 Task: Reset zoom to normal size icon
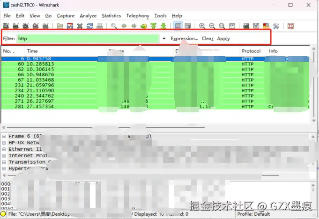(222, 26)
